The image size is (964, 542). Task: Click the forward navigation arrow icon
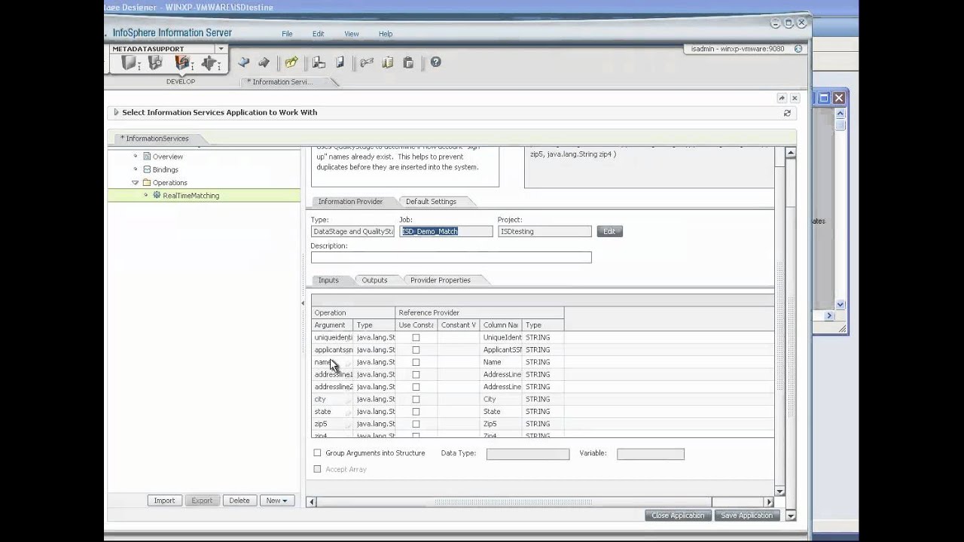264,62
